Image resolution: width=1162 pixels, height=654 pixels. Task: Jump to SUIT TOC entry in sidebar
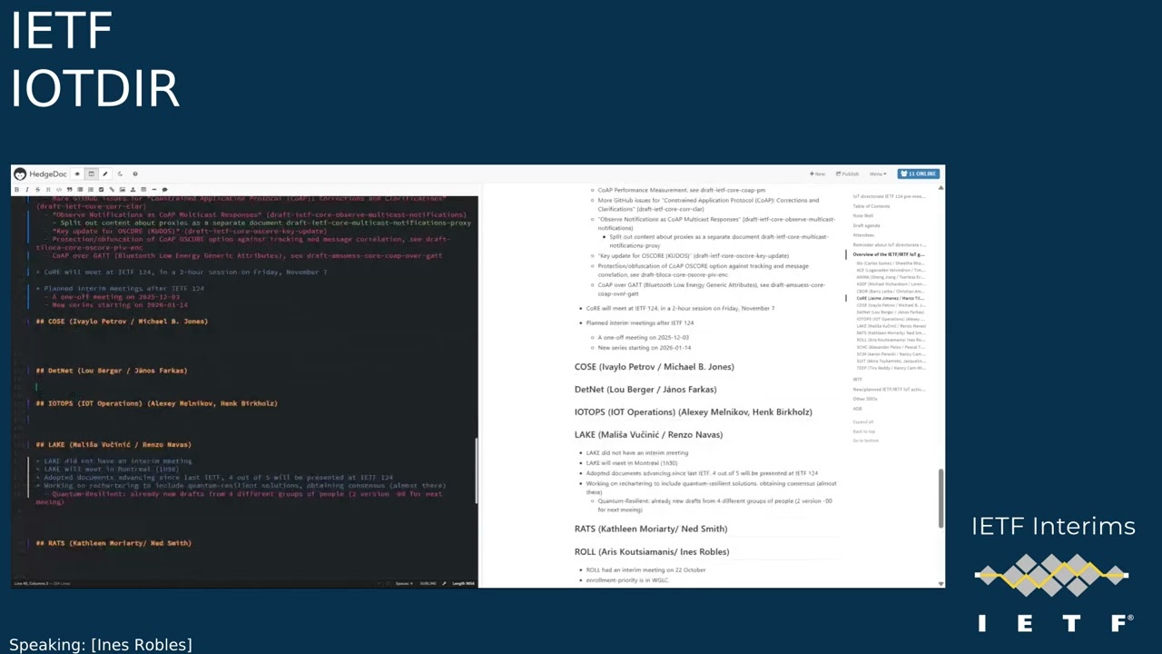click(x=891, y=361)
